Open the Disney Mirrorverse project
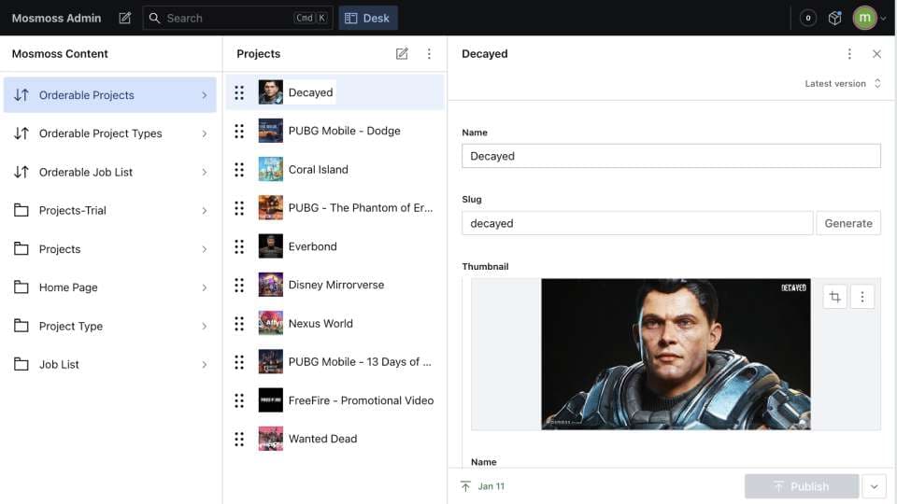The width and height of the screenshot is (897, 504). 335,286
